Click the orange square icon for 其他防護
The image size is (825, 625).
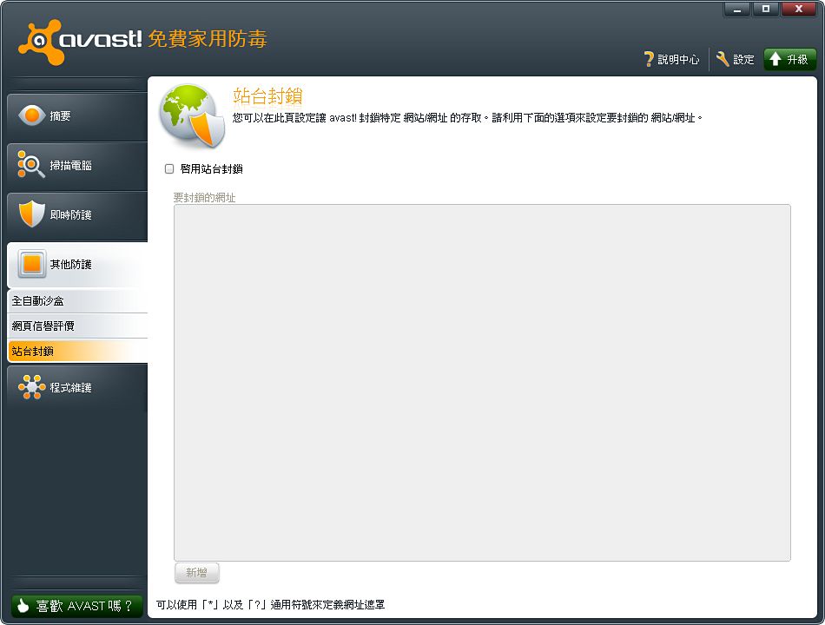tap(32, 264)
